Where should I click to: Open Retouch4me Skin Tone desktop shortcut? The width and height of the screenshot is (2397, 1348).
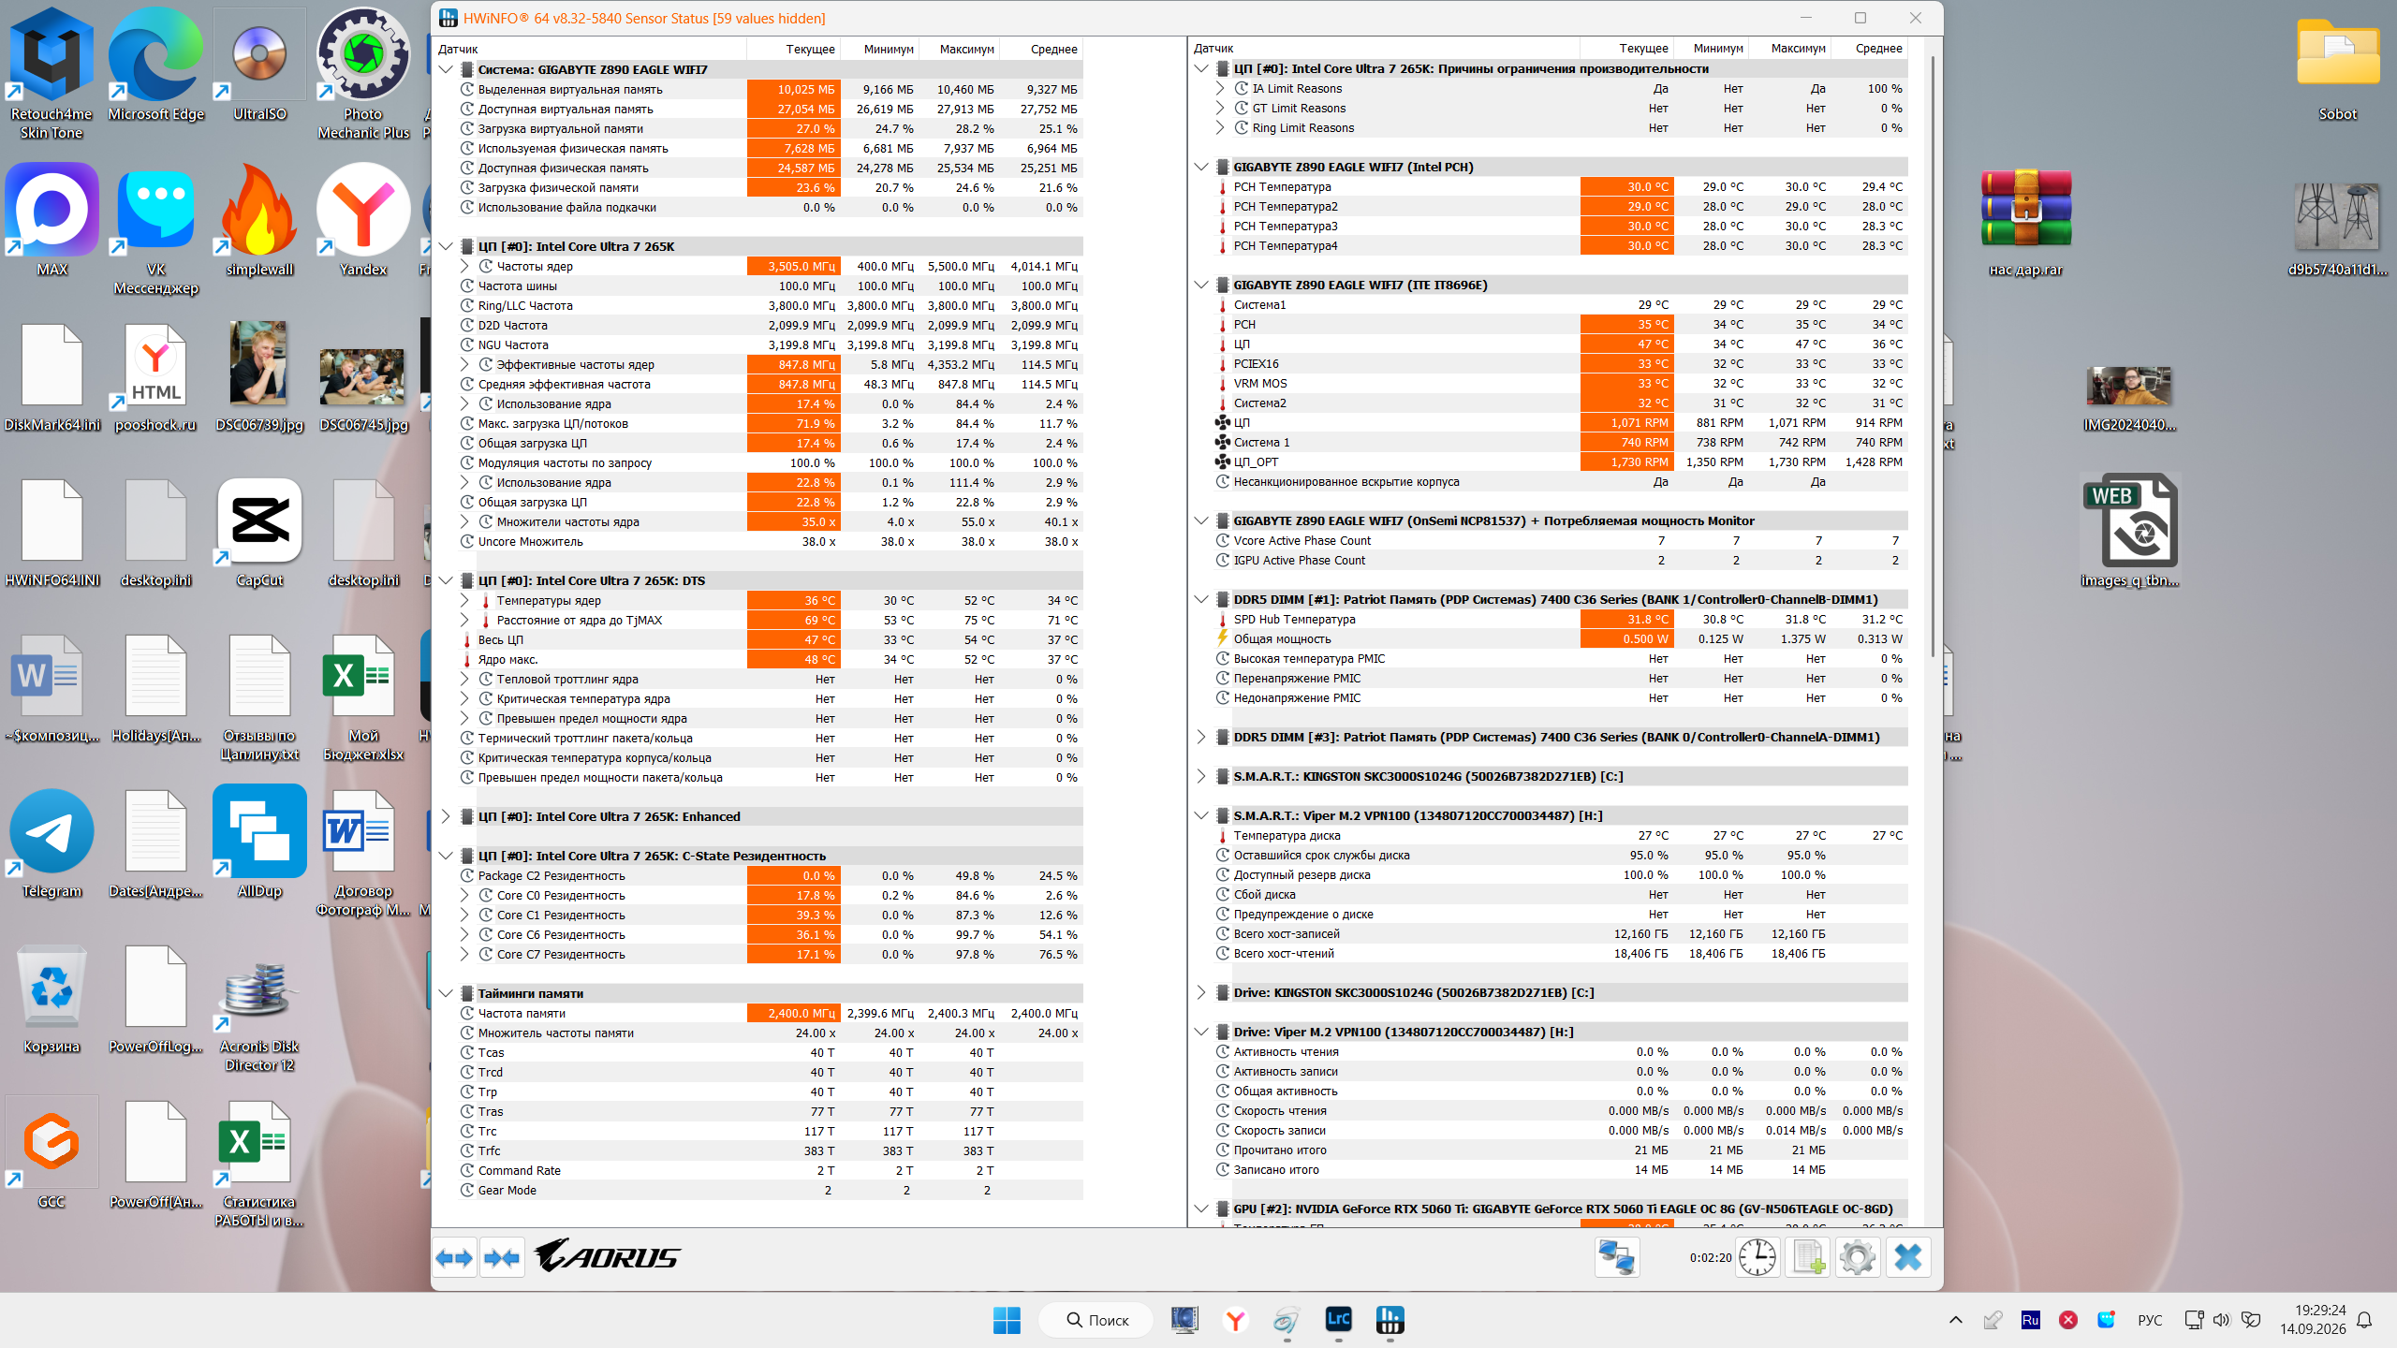(51, 73)
